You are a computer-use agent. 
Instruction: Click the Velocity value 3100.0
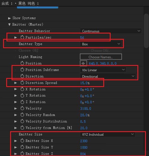(x=86, y=108)
